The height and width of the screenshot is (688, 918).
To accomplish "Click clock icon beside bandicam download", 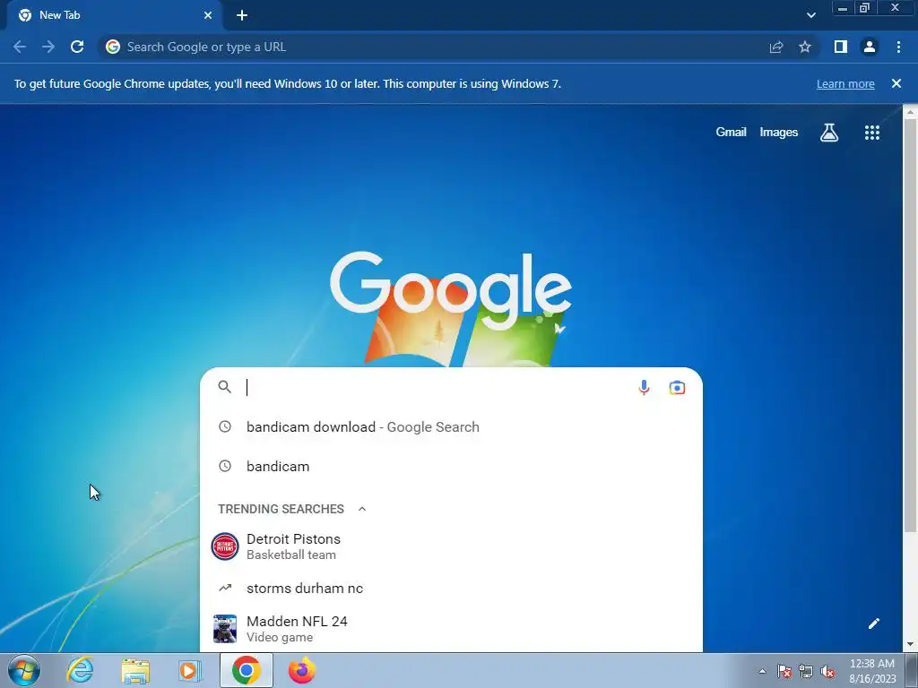I will 225,426.
